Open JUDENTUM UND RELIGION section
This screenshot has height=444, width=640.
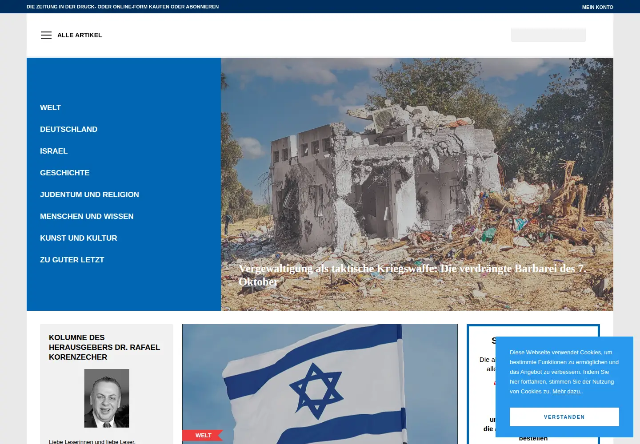tap(89, 194)
